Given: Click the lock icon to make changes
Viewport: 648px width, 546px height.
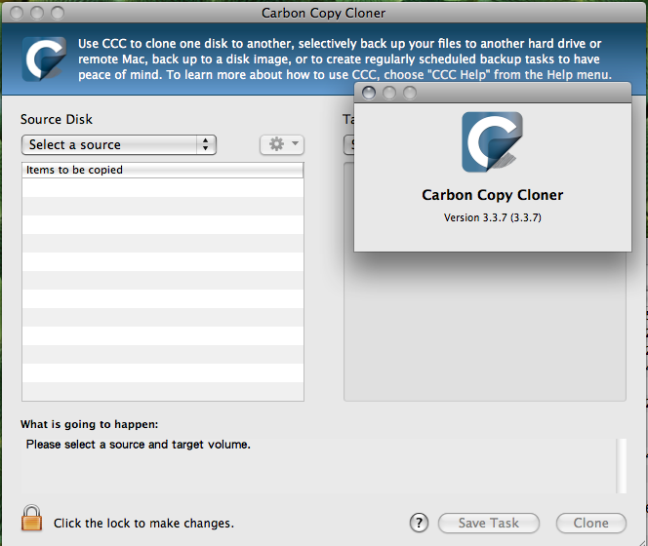Looking at the screenshot, I should [32, 518].
